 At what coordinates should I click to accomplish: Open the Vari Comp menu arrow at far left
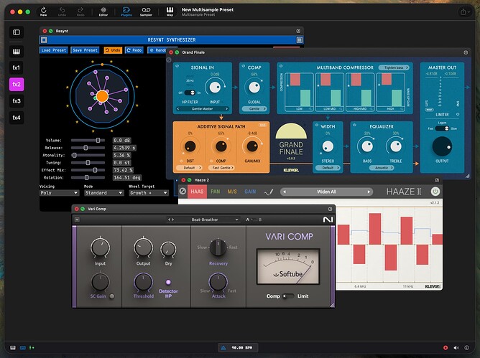tap(77, 220)
